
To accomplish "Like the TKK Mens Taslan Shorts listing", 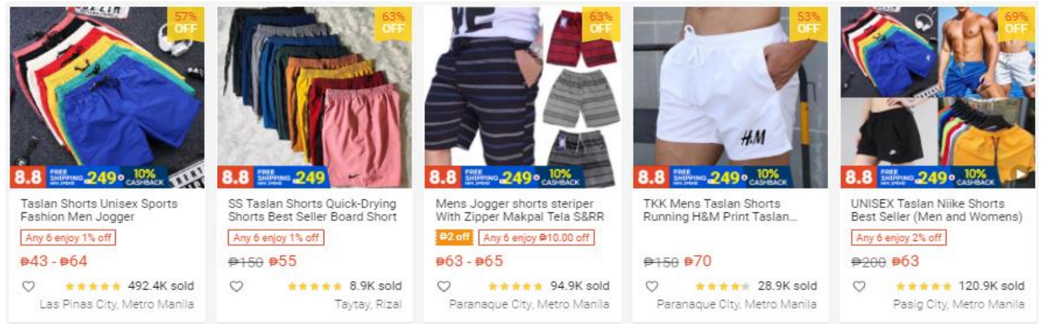I will coord(652,286).
